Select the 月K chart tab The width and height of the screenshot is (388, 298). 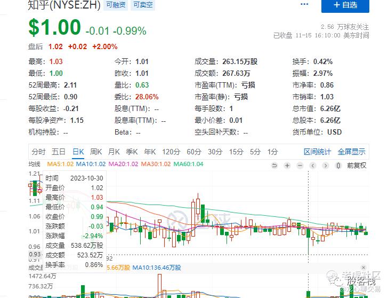click(x=114, y=152)
